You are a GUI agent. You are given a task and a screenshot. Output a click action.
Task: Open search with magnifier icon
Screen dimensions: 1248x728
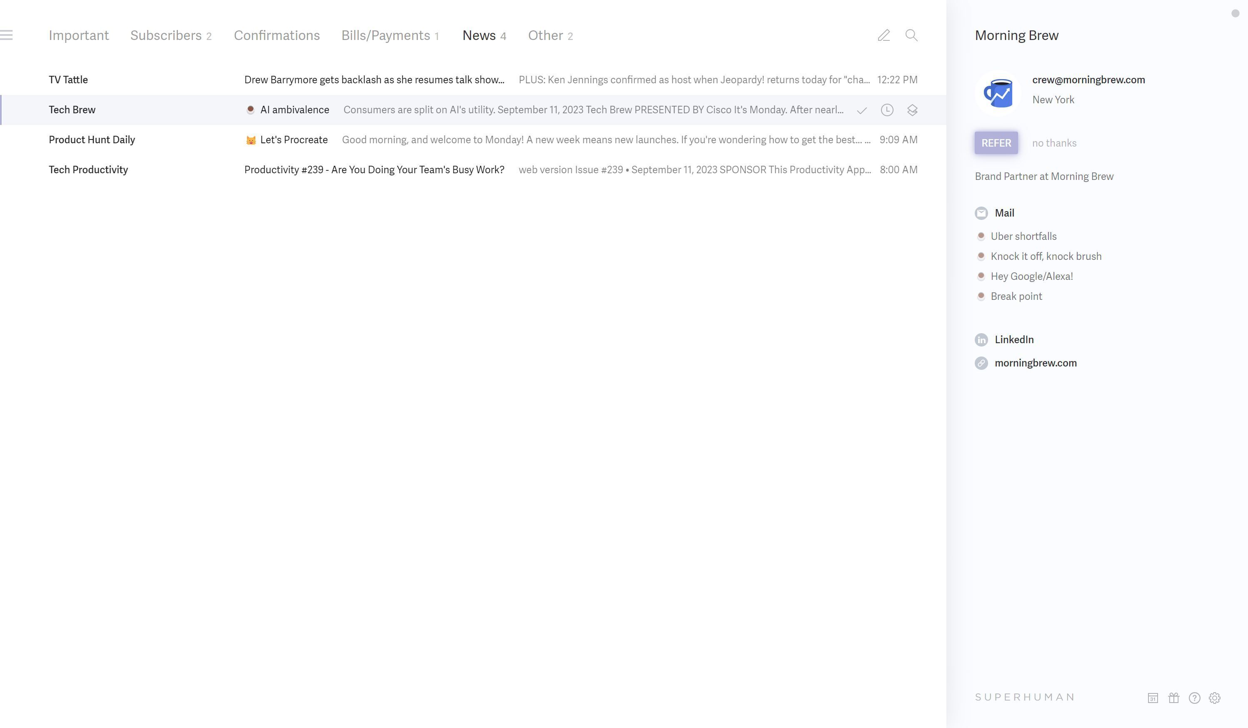point(911,35)
